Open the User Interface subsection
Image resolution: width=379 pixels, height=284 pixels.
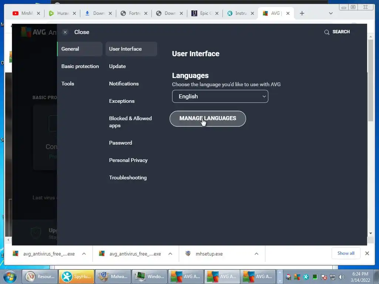click(x=131, y=49)
